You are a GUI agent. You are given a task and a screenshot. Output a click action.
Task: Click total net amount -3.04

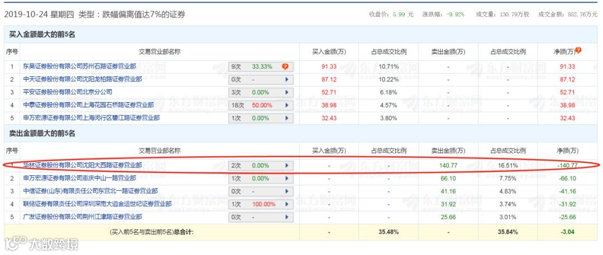point(567,232)
